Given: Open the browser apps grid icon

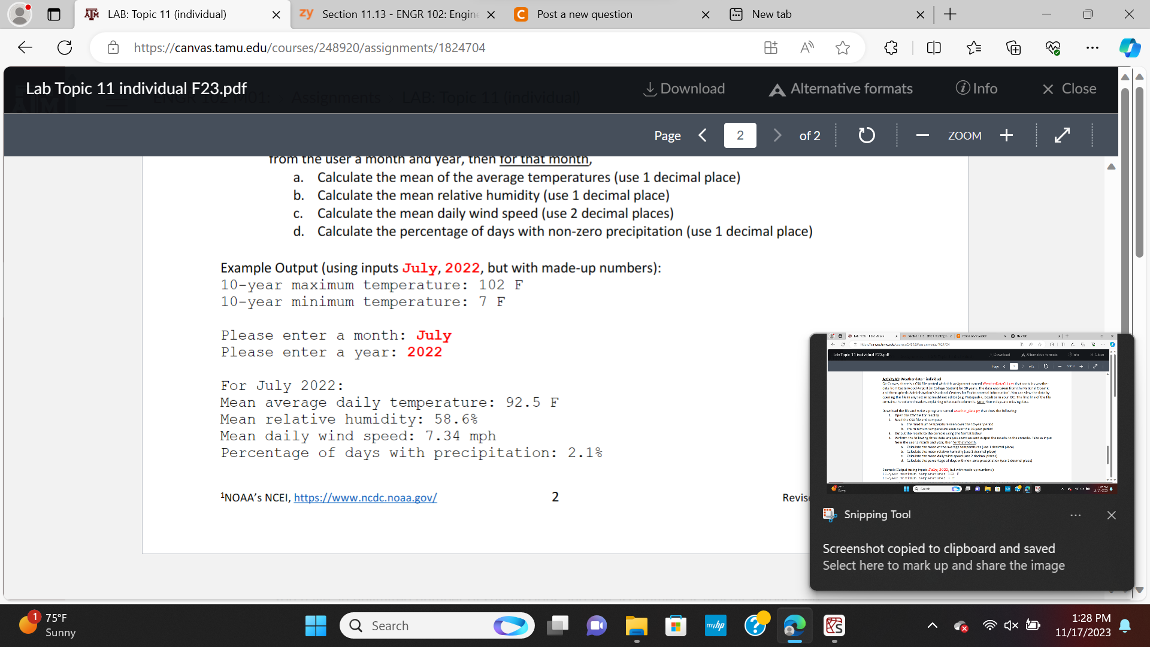Looking at the screenshot, I should 771,48.
